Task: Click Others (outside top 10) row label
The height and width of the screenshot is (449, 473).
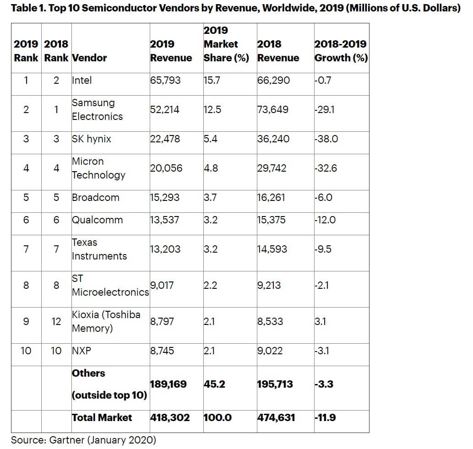Action: (x=109, y=384)
